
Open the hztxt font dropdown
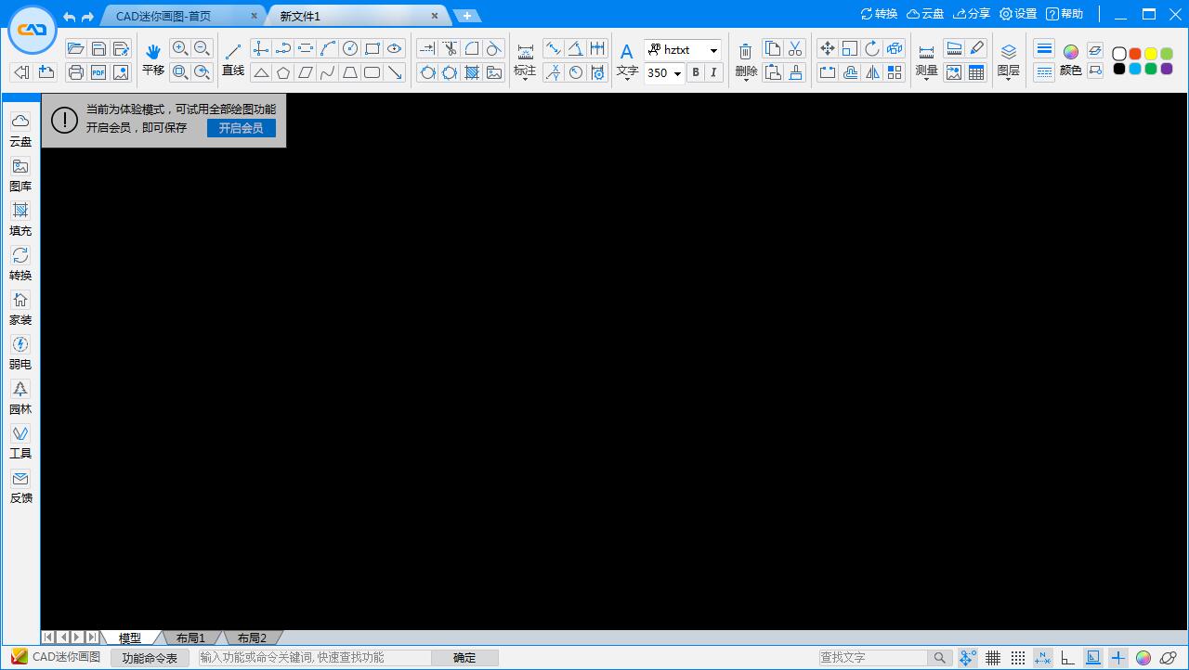point(713,50)
